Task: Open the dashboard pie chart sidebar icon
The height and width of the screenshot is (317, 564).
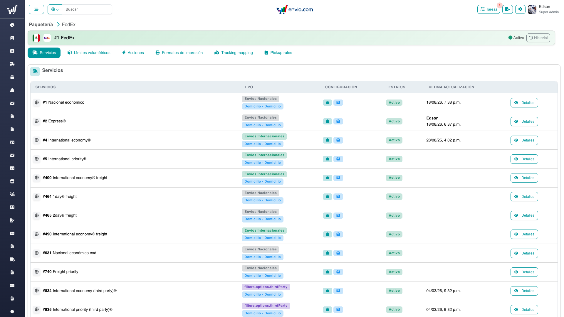Action: 12,25
